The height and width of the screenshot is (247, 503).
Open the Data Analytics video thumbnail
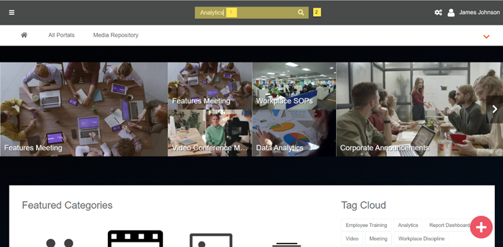[x=294, y=133]
